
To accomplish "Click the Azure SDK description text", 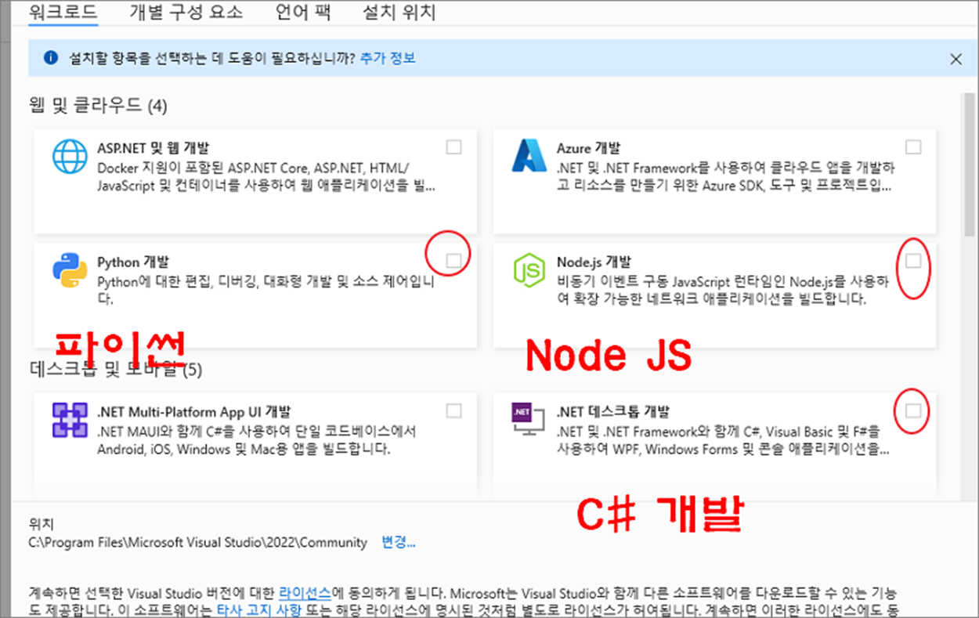I will point(726,177).
